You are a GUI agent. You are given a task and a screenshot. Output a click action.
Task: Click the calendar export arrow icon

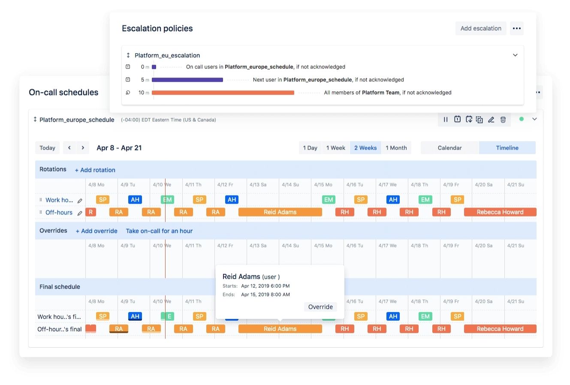coord(469,120)
